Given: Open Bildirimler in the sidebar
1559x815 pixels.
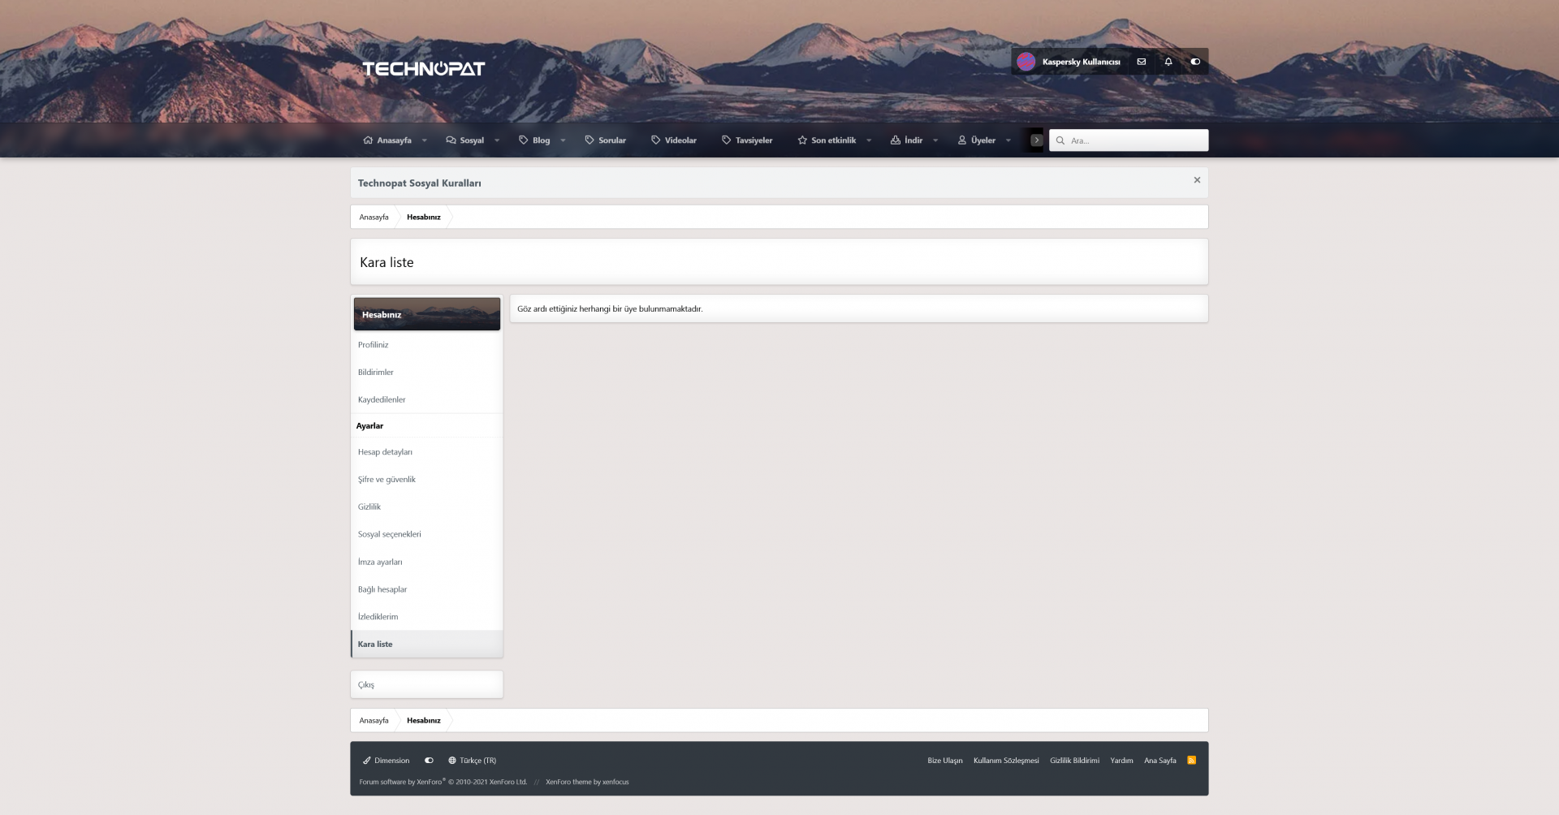Looking at the screenshot, I should [427, 373].
